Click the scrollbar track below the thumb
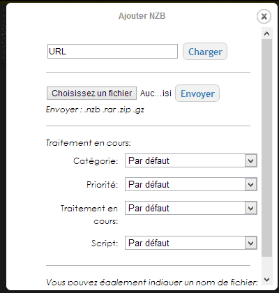This screenshot has height=293, width=279. click(x=266, y=266)
